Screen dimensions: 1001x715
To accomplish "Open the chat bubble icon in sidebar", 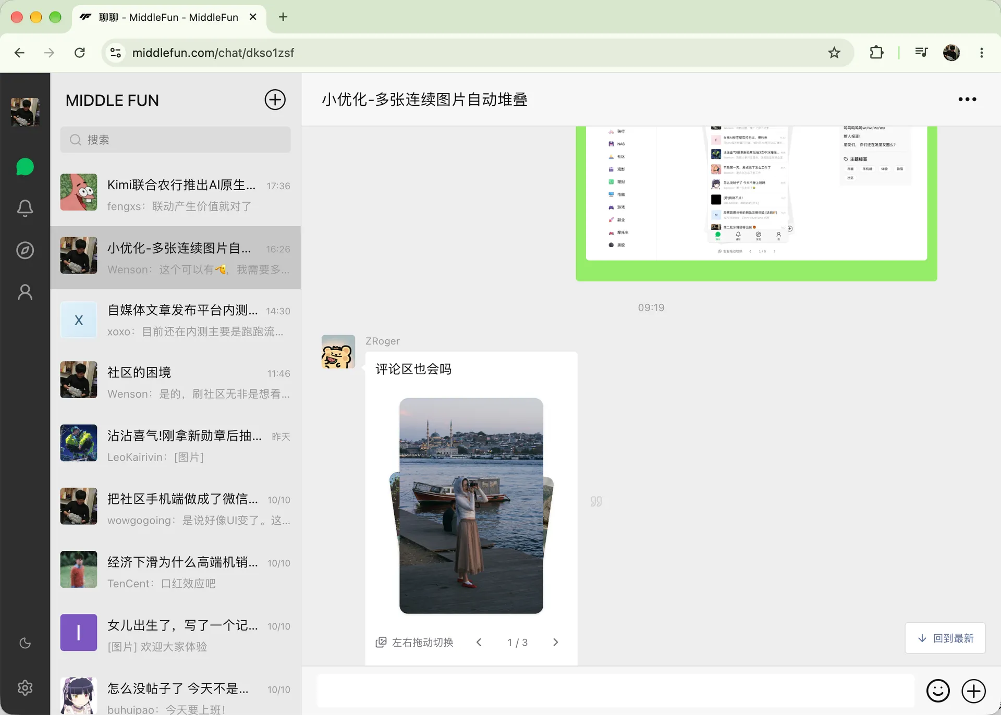I will (x=25, y=167).
